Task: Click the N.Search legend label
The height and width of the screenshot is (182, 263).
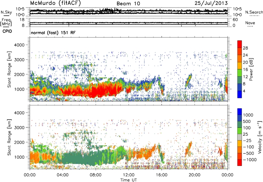Action: click(x=254, y=12)
